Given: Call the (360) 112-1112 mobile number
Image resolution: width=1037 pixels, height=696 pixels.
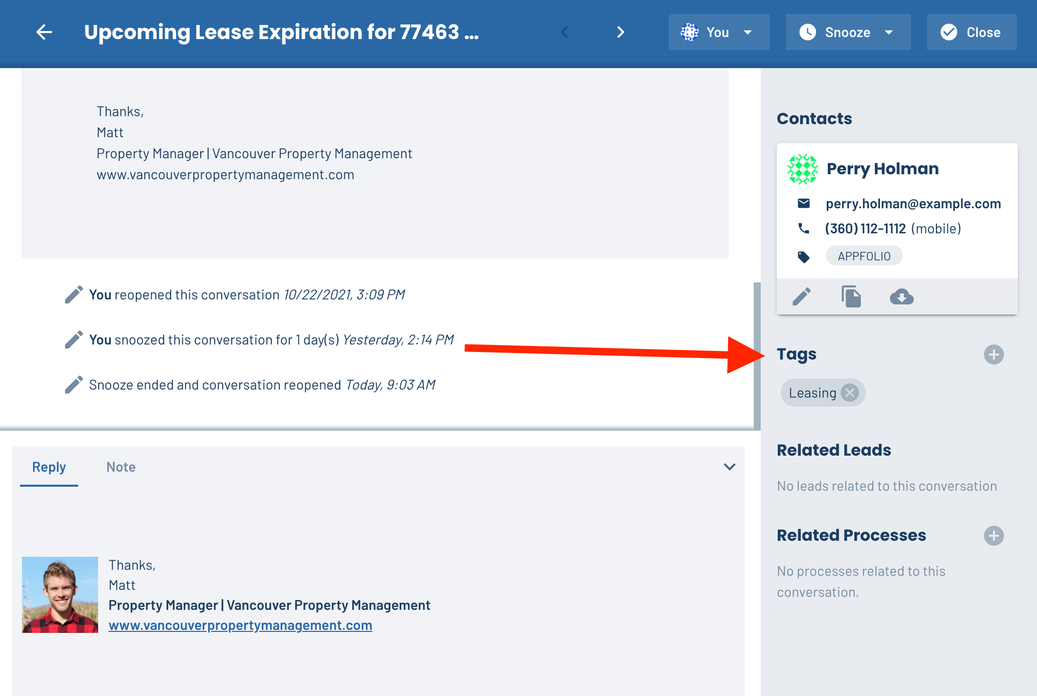Looking at the screenshot, I should tap(865, 229).
